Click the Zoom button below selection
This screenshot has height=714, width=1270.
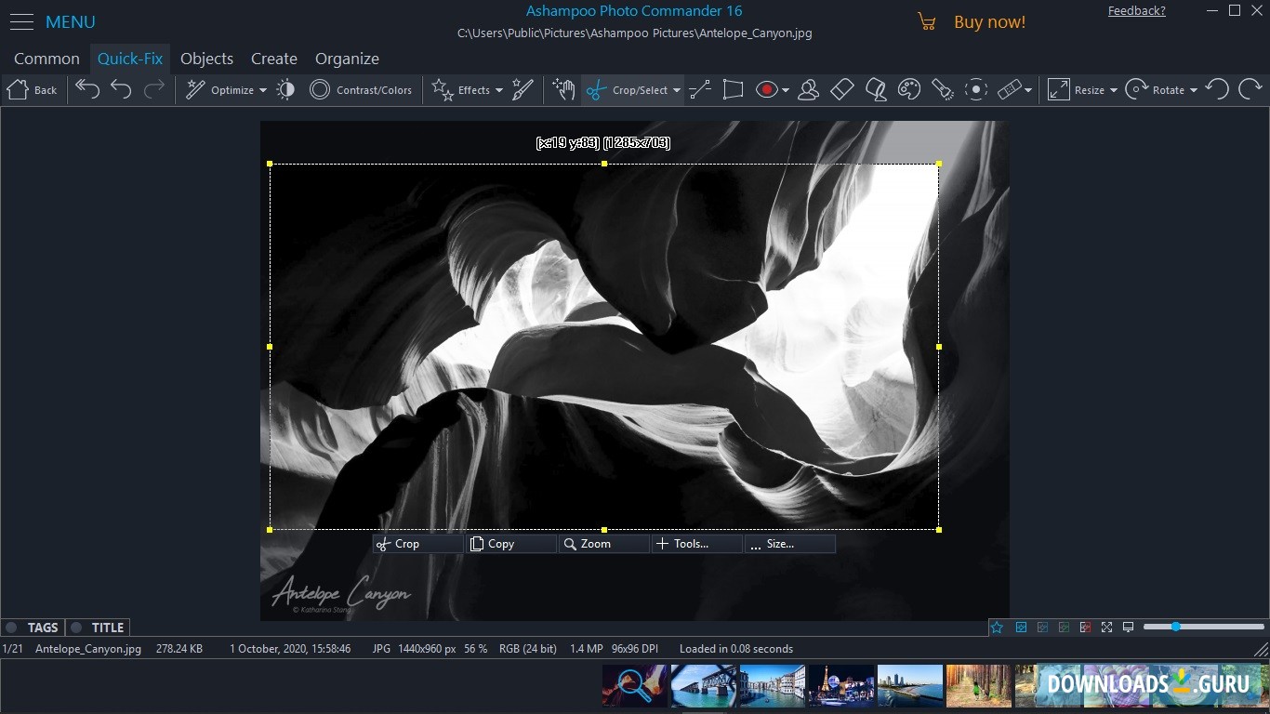coord(604,544)
